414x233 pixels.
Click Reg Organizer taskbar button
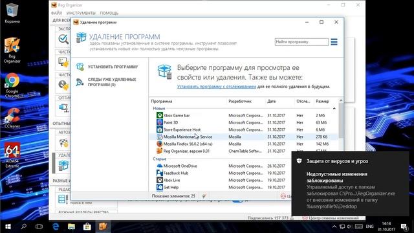tap(103, 227)
